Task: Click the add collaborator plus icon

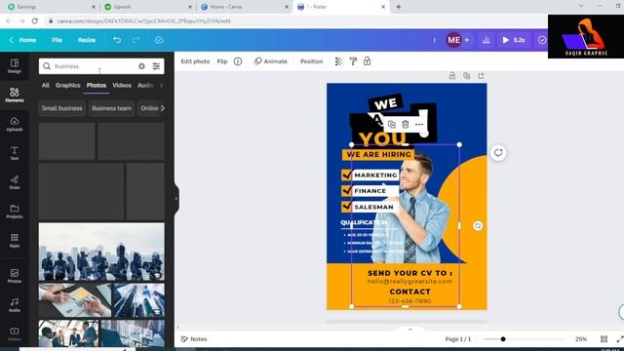Action: [467, 40]
